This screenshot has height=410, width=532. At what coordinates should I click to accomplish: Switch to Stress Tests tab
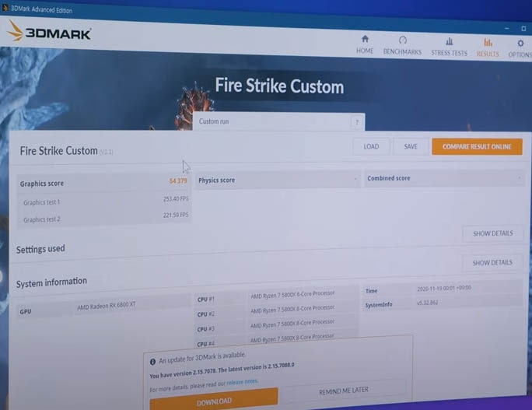(450, 47)
